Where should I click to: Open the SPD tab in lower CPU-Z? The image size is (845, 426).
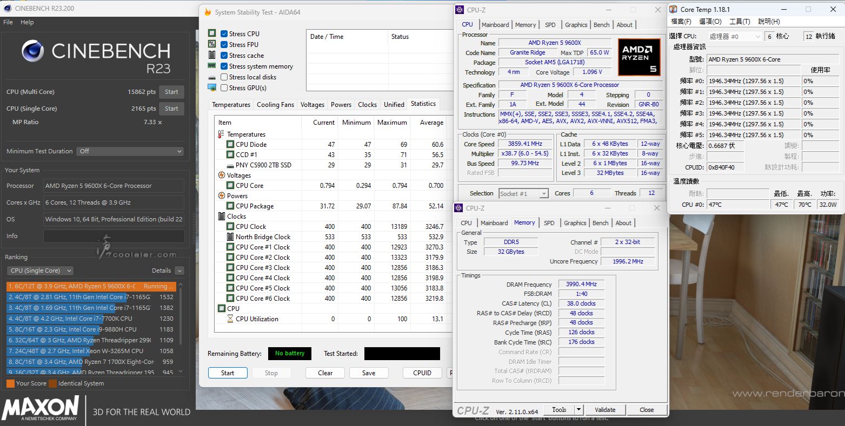point(549,223)
